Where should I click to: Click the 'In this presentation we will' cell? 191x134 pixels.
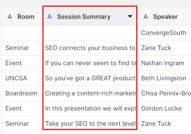pyautogui.click(x=90, y=109)
